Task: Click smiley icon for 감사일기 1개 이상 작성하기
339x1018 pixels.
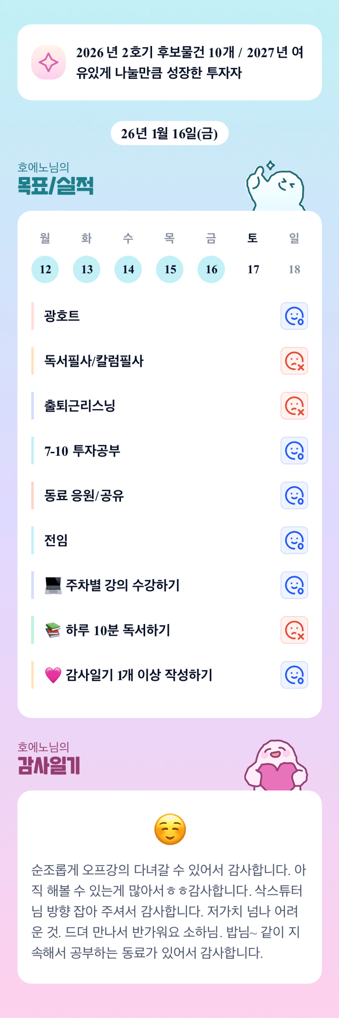Action: [294, 675]
